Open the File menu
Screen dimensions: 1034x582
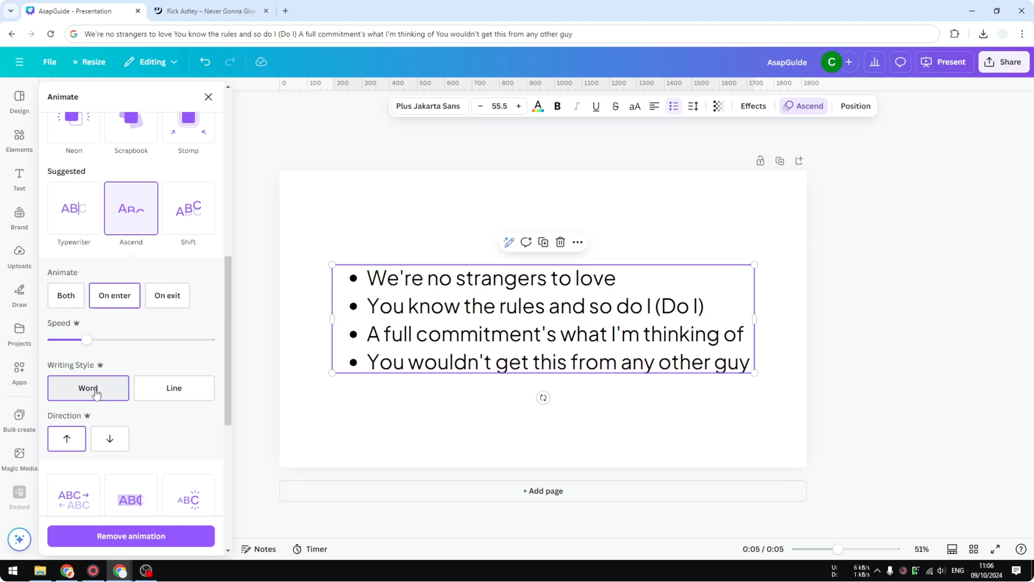click(x=50, y=62)
